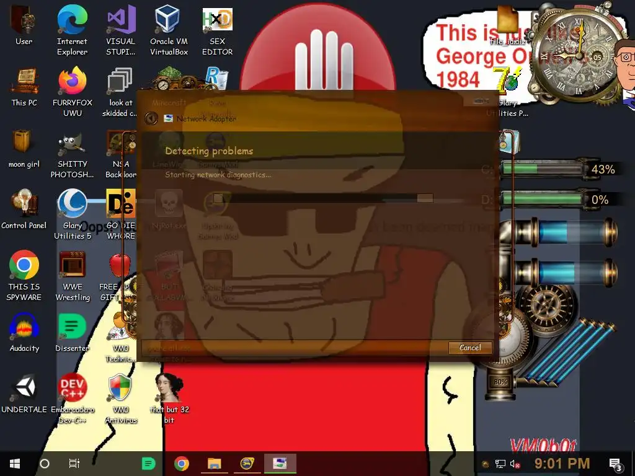Viewport: 635px width, 476px height.
Task: Open the Dissenter taskbar button
Action: (148, 464)
